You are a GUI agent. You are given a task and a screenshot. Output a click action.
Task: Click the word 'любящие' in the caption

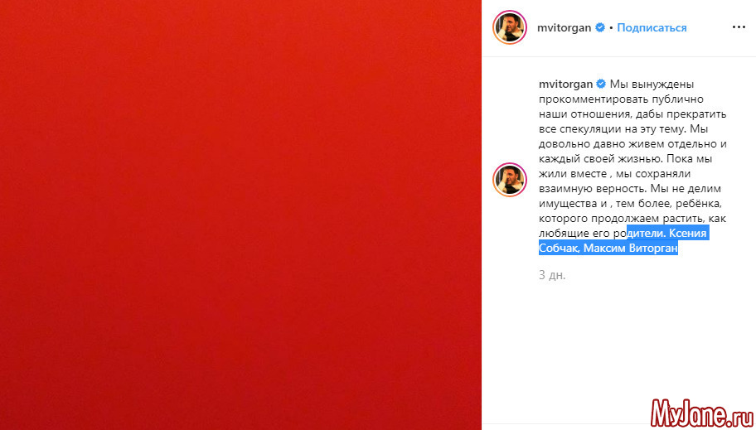pyautogui.click(x=560, y=234)
